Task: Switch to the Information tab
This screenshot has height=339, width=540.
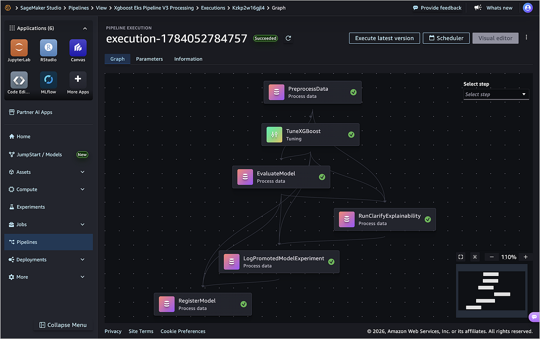Action: tap(188, 59)
